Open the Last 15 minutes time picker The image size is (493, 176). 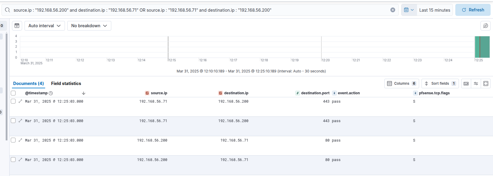click(x=434, y=10)
